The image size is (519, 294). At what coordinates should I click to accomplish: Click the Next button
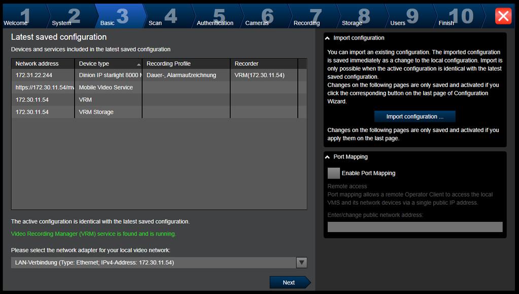(x=290, y=282)
